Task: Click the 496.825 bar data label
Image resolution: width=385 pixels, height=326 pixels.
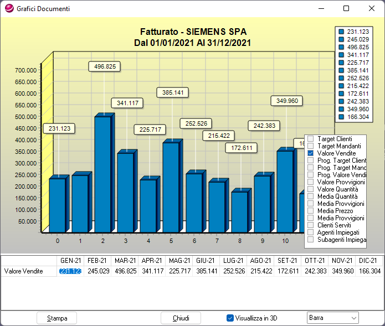Action: 105,66
